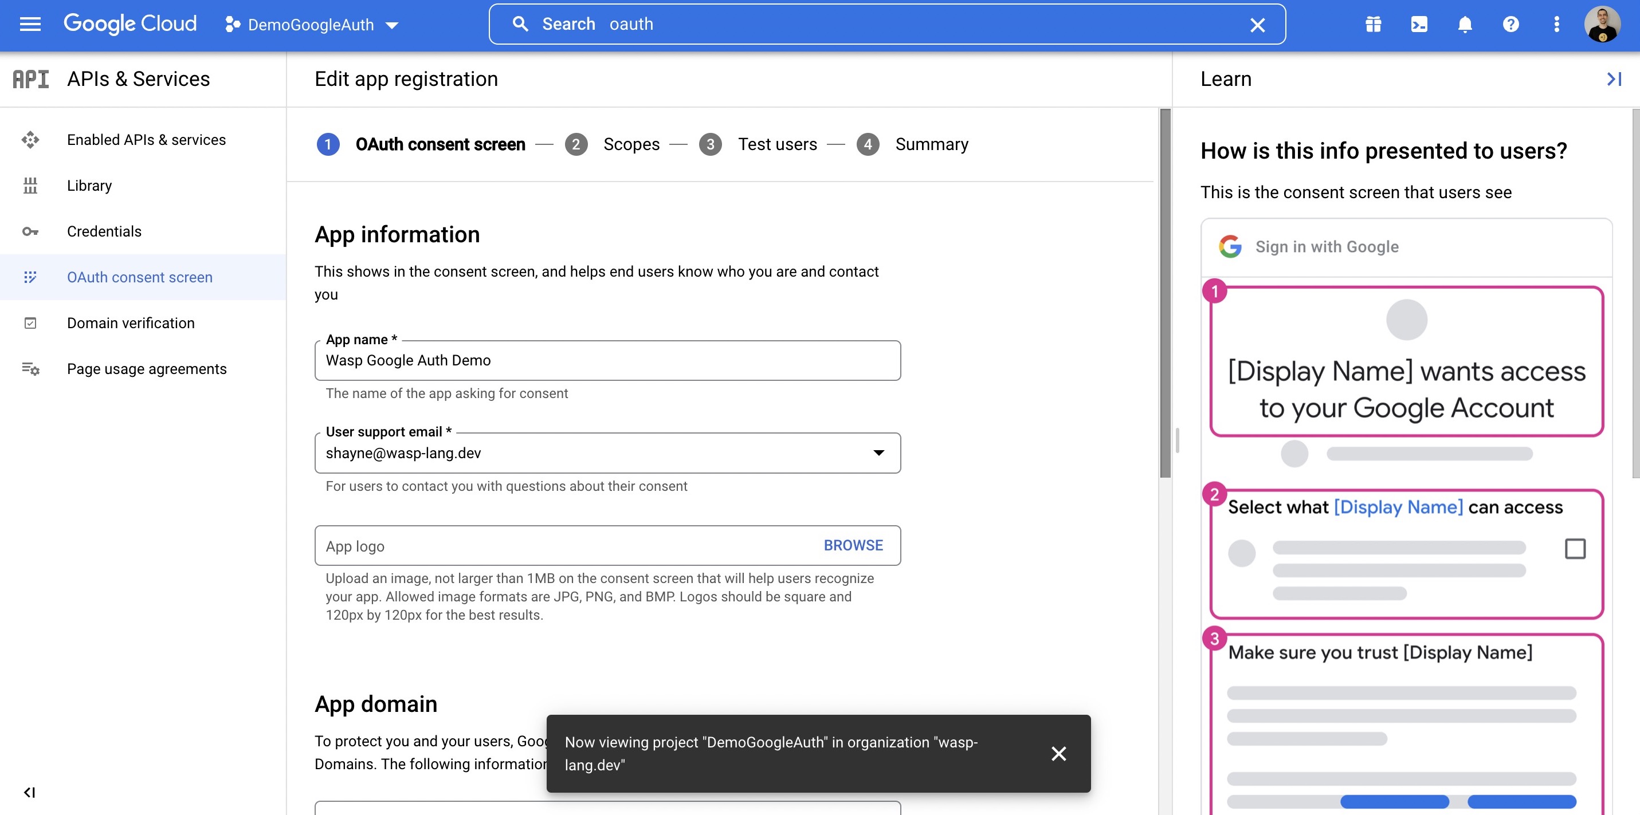Clear the oauth search query
The width and height of the screenshot is (1640, 815).
click(x=1257, y=24)
